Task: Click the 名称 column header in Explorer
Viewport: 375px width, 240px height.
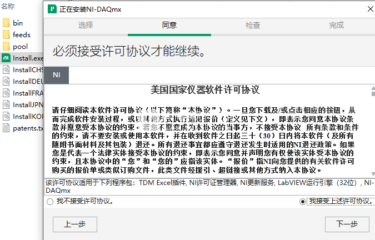Action: tap(8, 6)
